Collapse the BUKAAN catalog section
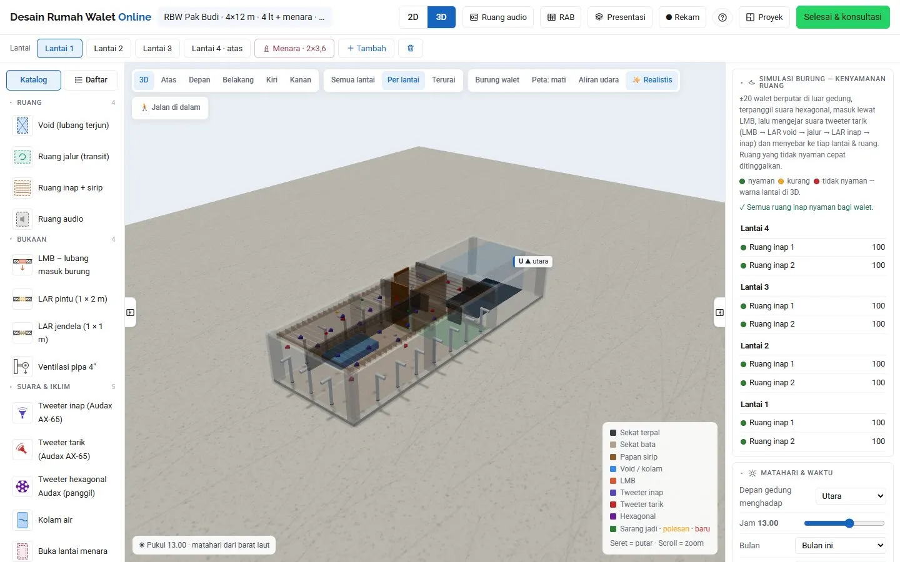Screen dimensions: 900x562 coord(62,239)
